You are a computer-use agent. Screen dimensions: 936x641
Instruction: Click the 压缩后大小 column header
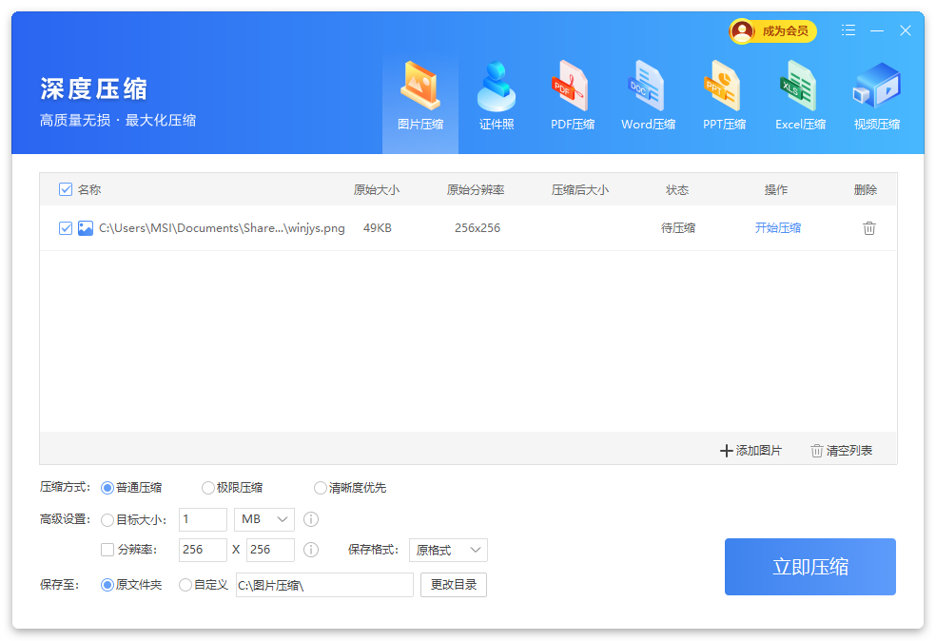580,190
